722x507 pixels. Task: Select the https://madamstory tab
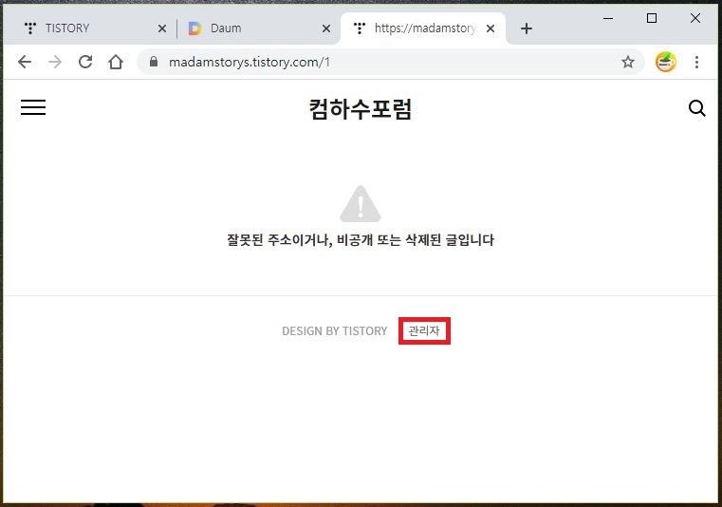point(423,28)
